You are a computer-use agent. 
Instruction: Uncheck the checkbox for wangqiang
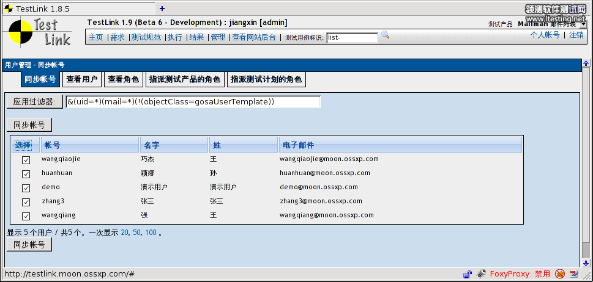(26, 216)
